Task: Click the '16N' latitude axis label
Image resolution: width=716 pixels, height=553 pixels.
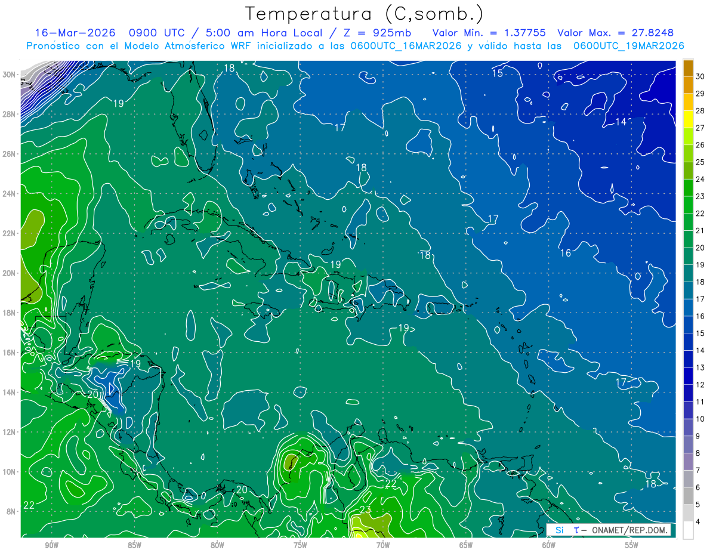Action: click(10, 353)
